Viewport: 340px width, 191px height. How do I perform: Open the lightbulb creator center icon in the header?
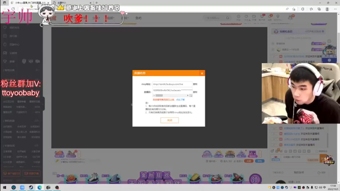click(x=278, y=17)
